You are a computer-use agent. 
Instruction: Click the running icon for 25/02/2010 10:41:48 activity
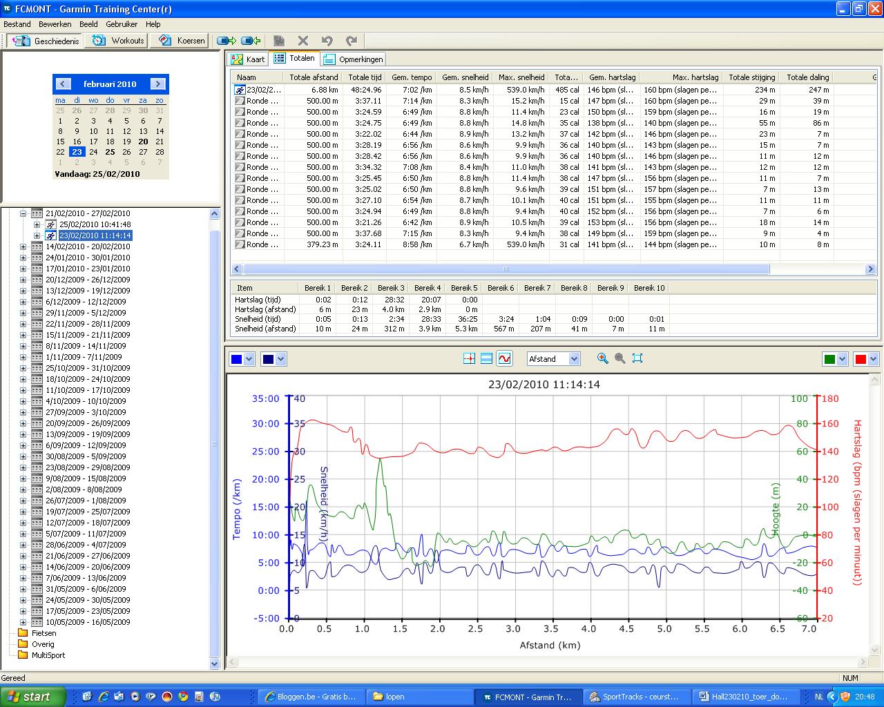pos(51,224)
